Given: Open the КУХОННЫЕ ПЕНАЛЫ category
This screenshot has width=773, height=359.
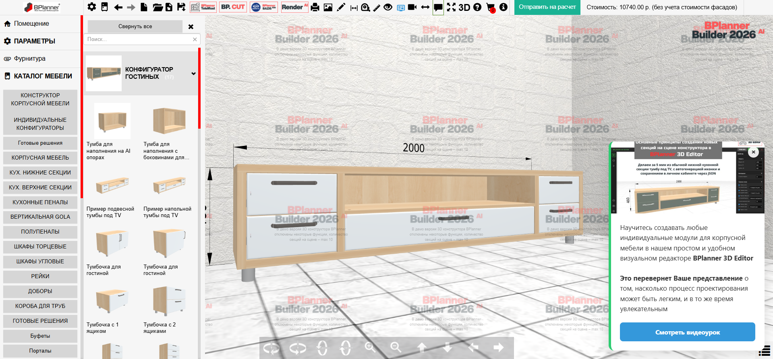Looking at the screenshot, I should (40, 203).
